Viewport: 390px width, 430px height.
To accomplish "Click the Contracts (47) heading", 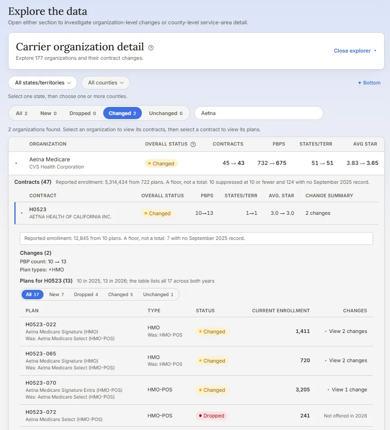I will 33,182.
